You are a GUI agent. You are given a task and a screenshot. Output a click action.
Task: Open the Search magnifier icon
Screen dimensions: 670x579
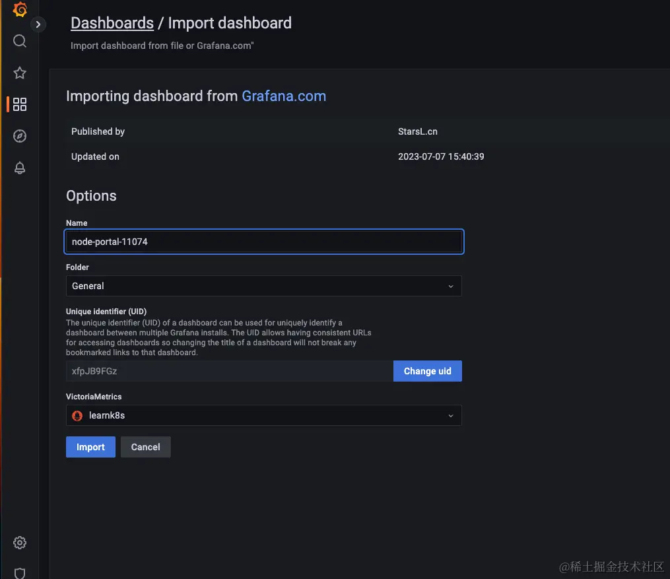[x=20, y=41]
